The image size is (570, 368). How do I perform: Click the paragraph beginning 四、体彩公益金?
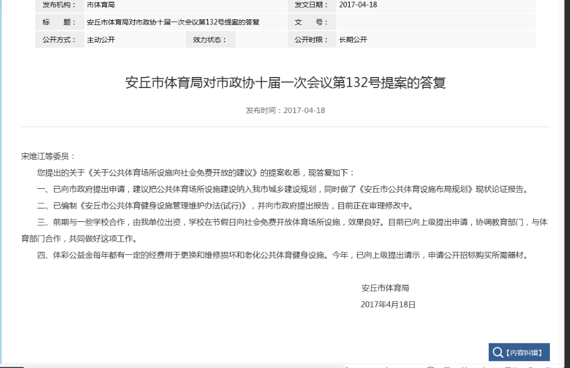click(283, 255)
